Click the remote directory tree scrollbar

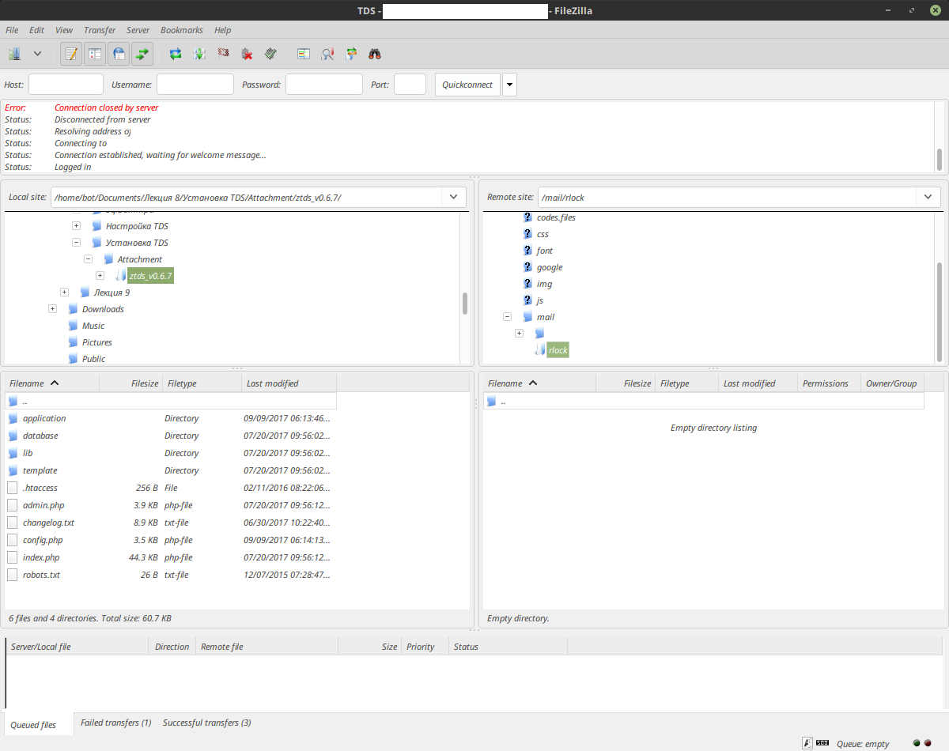click(940, 311)
